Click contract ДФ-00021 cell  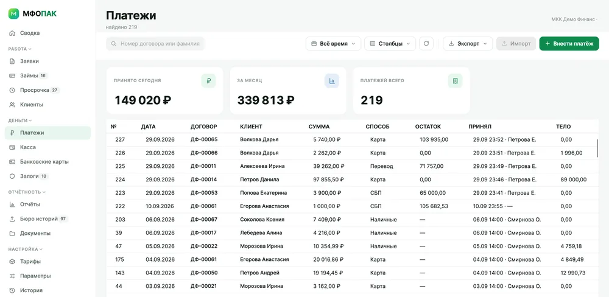click(x=203, y=287)
